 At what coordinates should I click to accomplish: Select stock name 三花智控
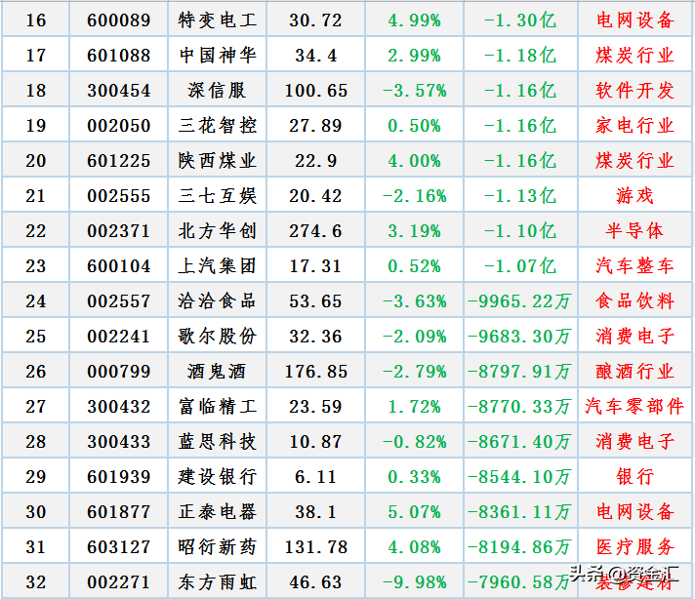[217, 126]
